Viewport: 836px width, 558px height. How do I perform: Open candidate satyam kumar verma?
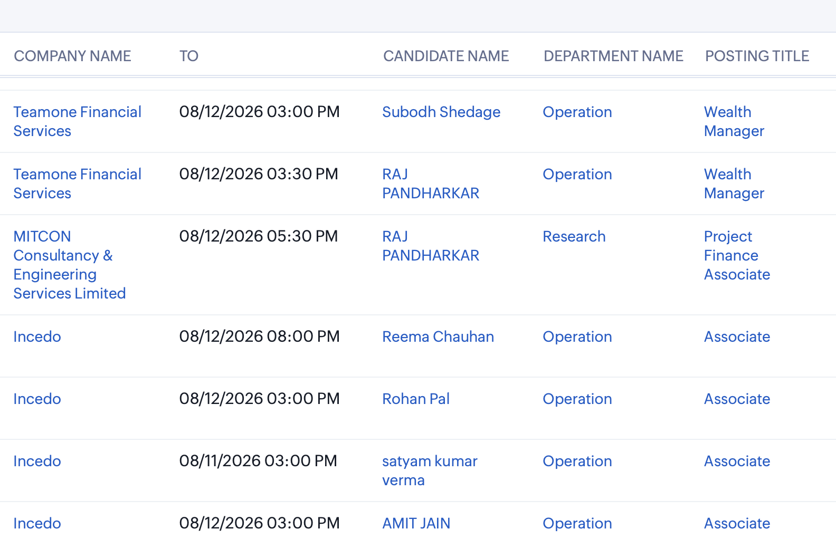pos(430,470)
